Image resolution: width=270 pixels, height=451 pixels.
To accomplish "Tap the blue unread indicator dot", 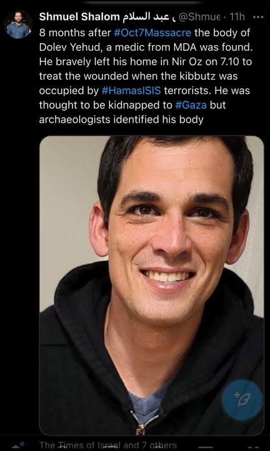I will point(22,443).
